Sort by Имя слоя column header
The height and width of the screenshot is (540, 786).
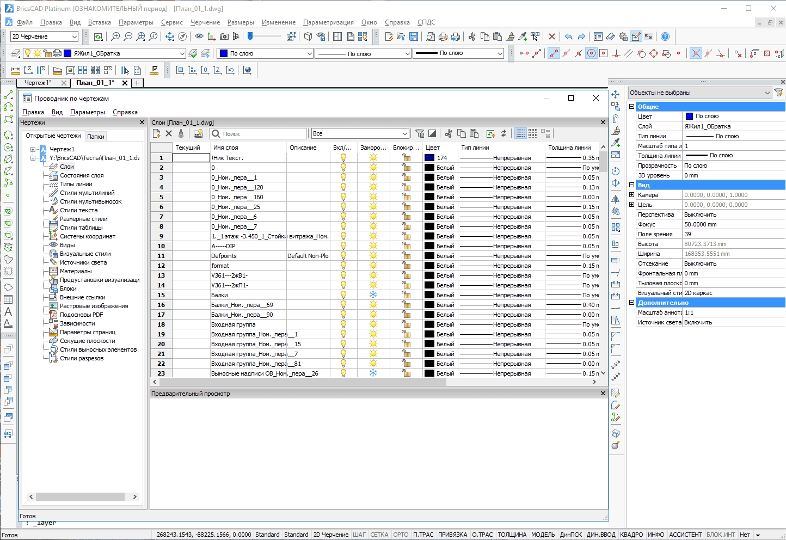(x=249, y=148)
